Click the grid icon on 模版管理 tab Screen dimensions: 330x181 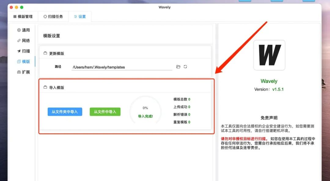click(x=15, y=17)
